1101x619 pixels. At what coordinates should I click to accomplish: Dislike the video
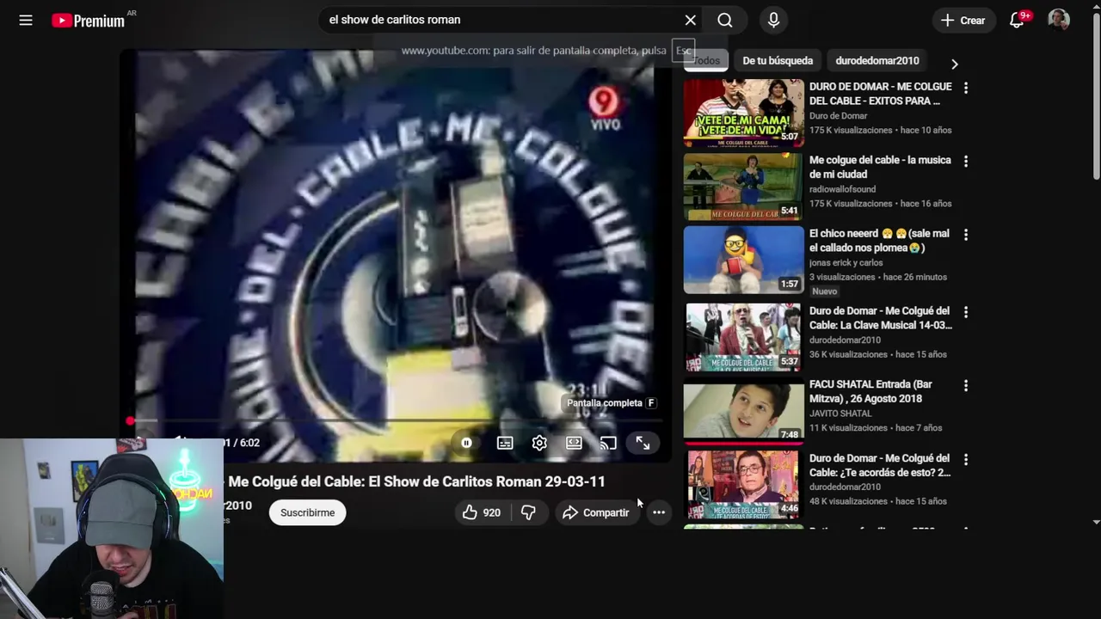click(528, 512)
